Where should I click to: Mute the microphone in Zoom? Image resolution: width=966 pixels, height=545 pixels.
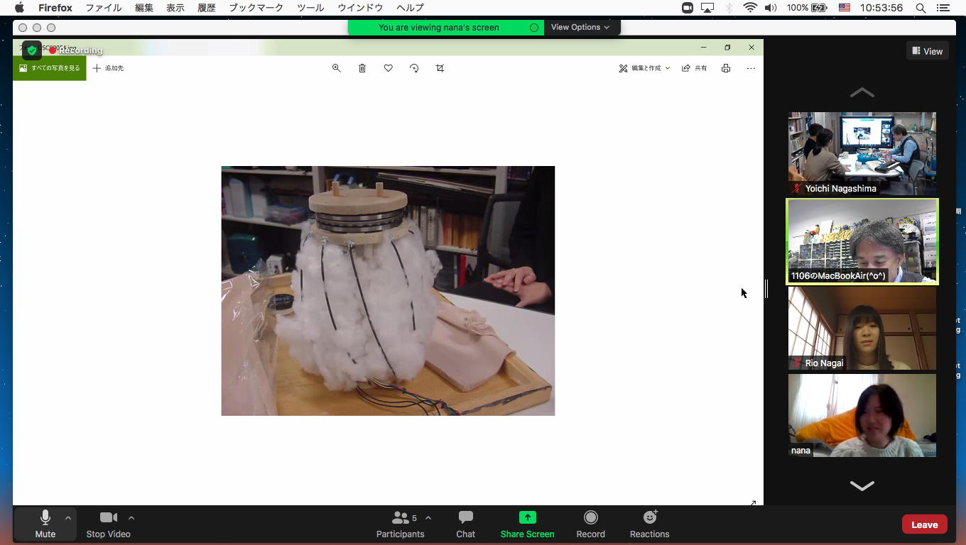click(x=45, y=524)
